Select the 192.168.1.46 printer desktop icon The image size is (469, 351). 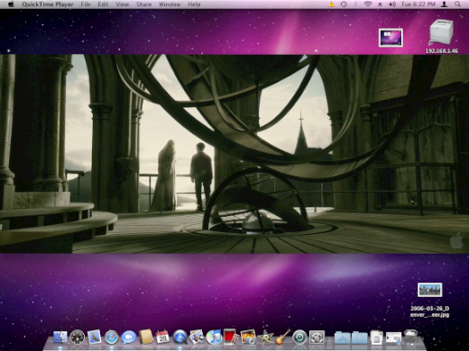pyautogui.click(x=441, y=36)
